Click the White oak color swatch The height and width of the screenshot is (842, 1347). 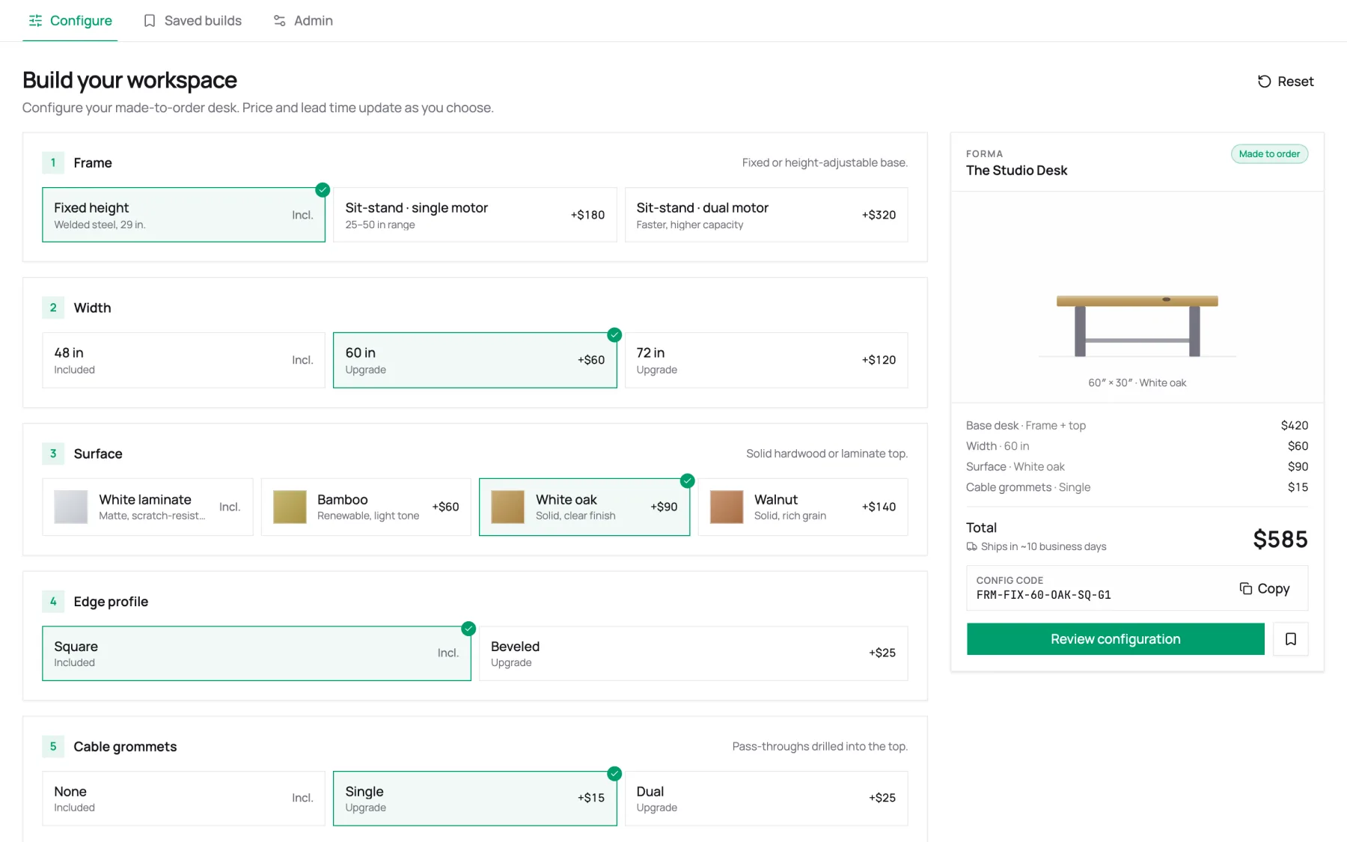click(x=508, y=507)
